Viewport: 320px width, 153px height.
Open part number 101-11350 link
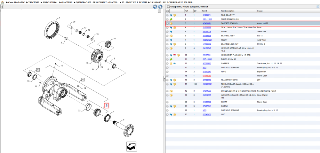207,19
